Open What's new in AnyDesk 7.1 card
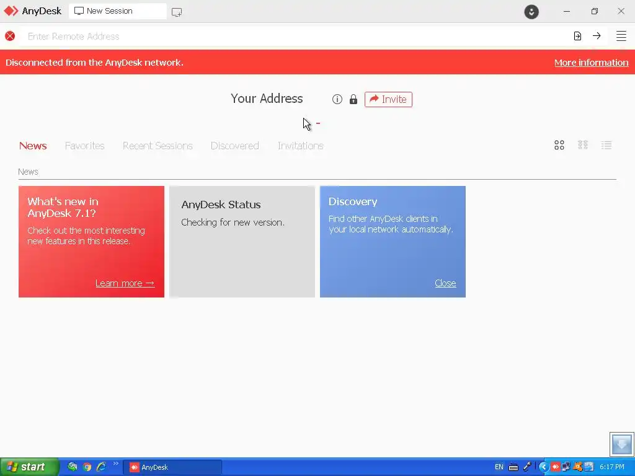635x476 pixels. [x=92, y=242]
